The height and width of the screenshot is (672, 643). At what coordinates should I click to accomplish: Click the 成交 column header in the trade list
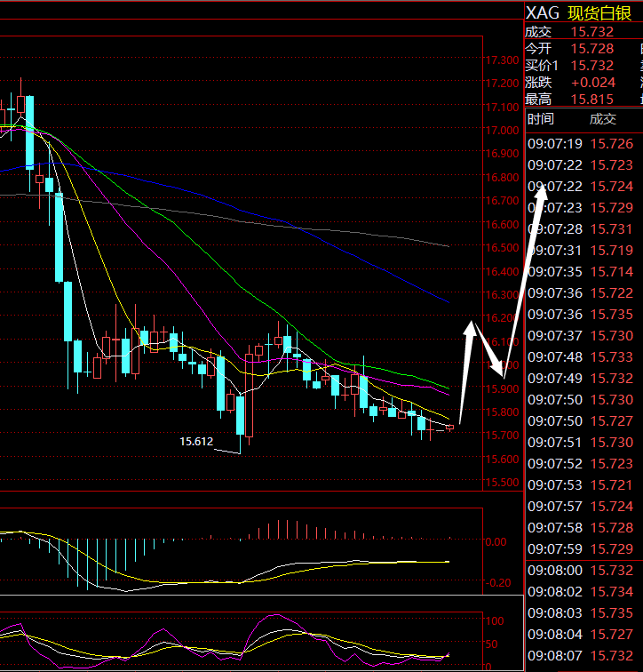coord(603,119)
